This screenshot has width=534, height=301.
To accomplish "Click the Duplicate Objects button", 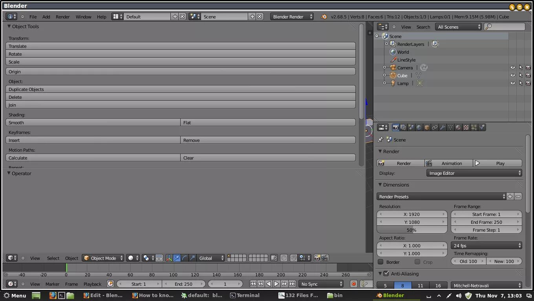I will [181, 89].
